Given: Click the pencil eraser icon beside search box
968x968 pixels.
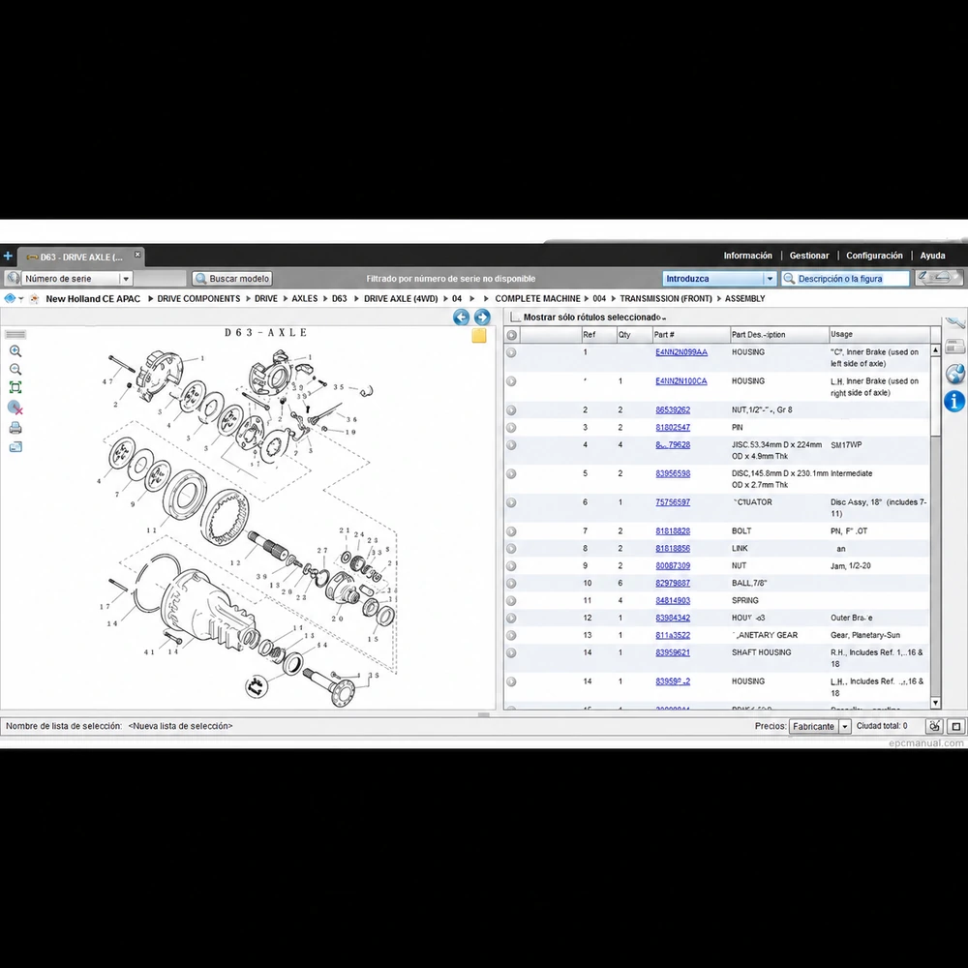Looking at the screenshot, I should (939, 278).
